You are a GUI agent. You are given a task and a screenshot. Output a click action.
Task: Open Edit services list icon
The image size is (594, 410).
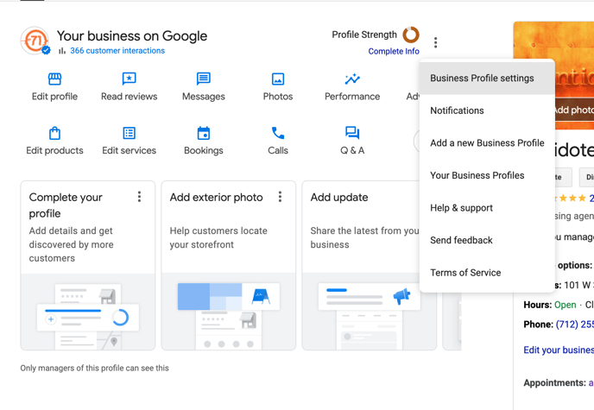129,133
